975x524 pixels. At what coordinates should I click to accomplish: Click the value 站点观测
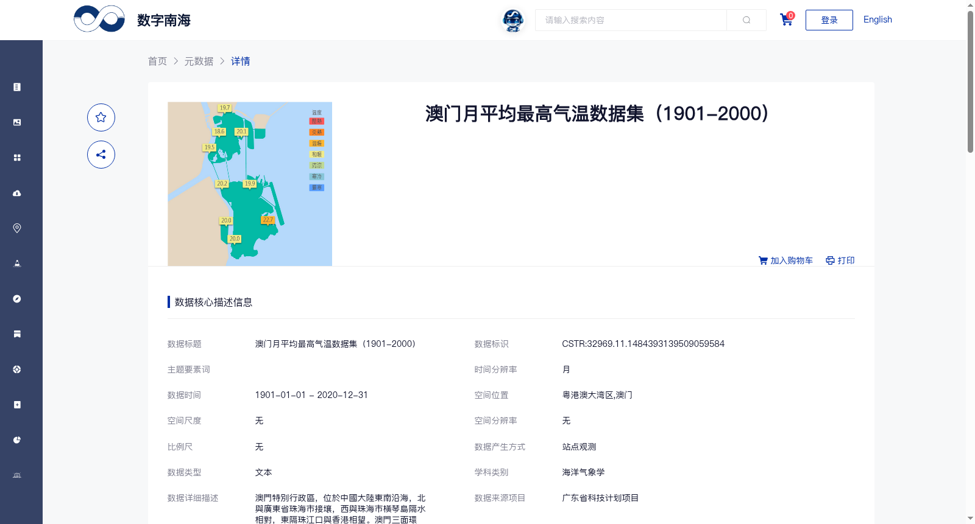(579, 447)
